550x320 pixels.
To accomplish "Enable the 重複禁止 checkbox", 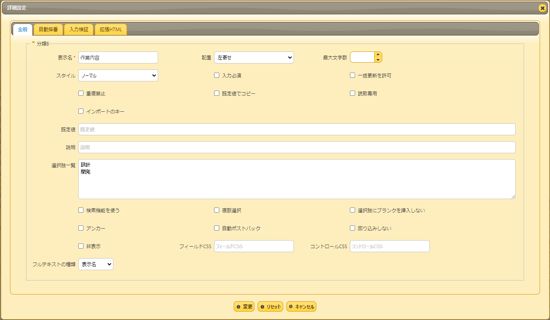I will pos(81,93).
